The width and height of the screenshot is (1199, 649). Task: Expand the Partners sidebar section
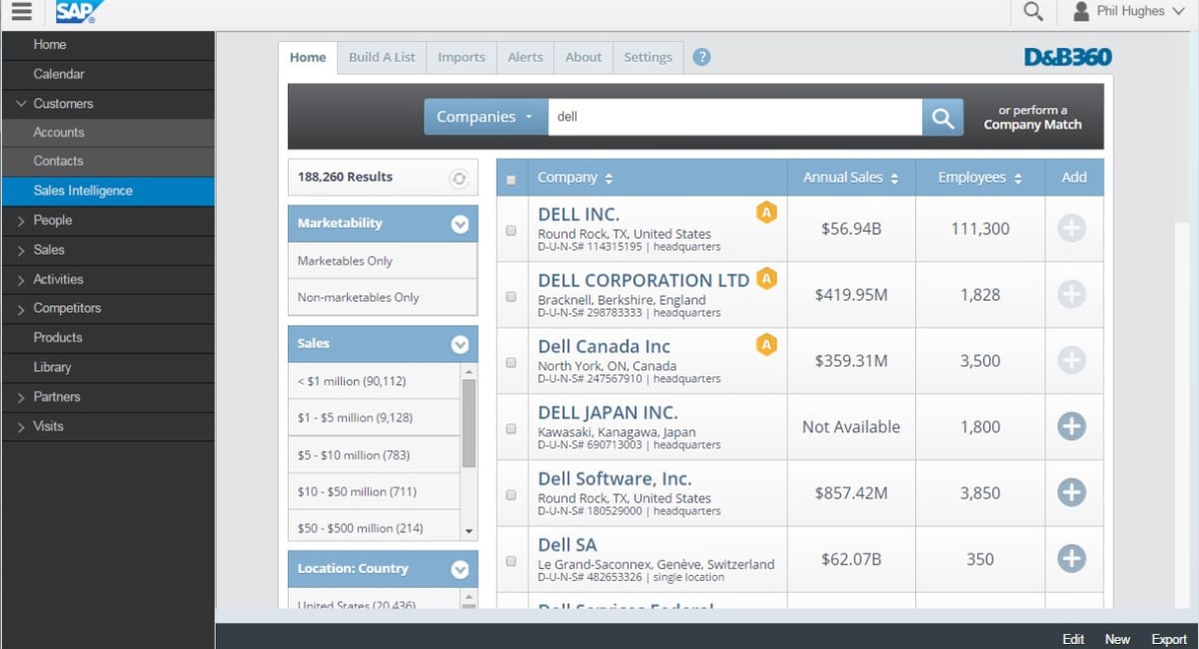click(21, 397)
